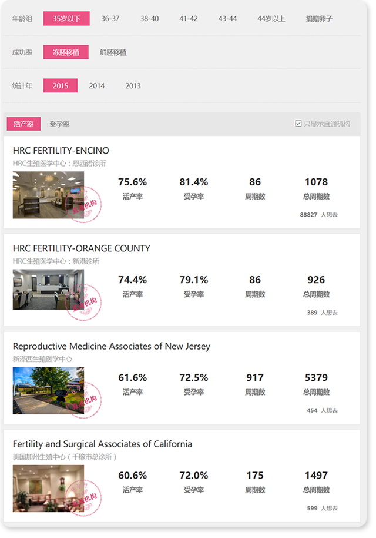Screen dimensions: 376x538
Task: Select 冻胚移植 frozen embryo transfer
Action: (66, 52)
